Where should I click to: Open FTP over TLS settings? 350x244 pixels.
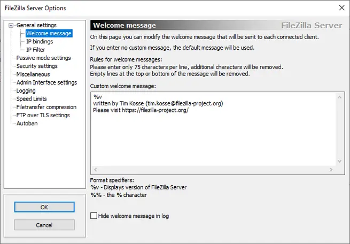pyautogui.click(x=43, y=115)
